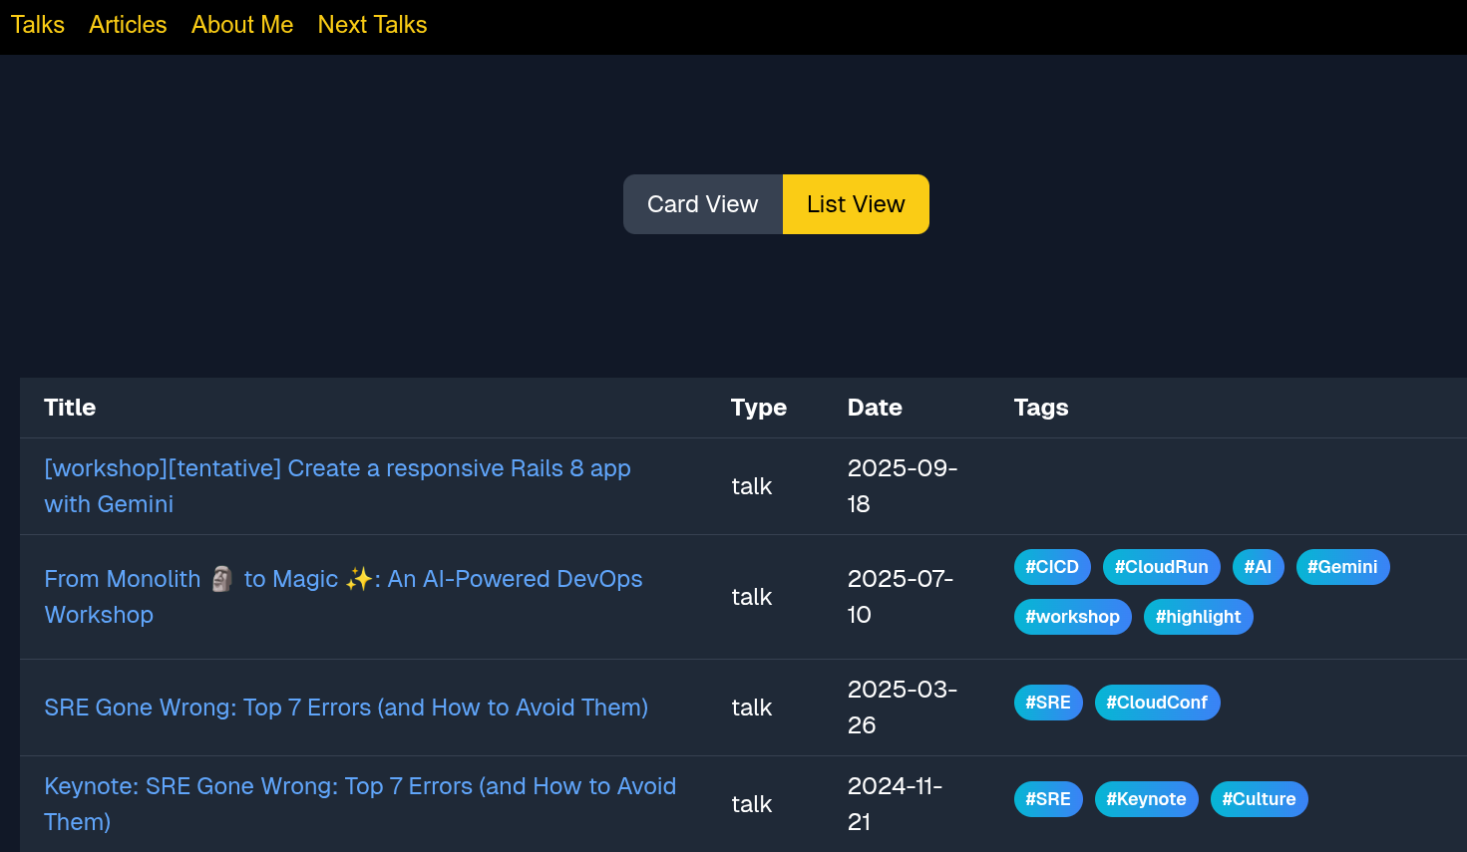Go to the Articles page

(x=128, y=25)
